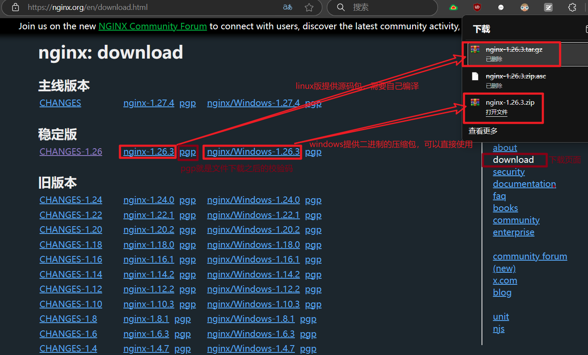Open the NGINX Community Forum banner link
588x355 pixels.
click(153, 26)
